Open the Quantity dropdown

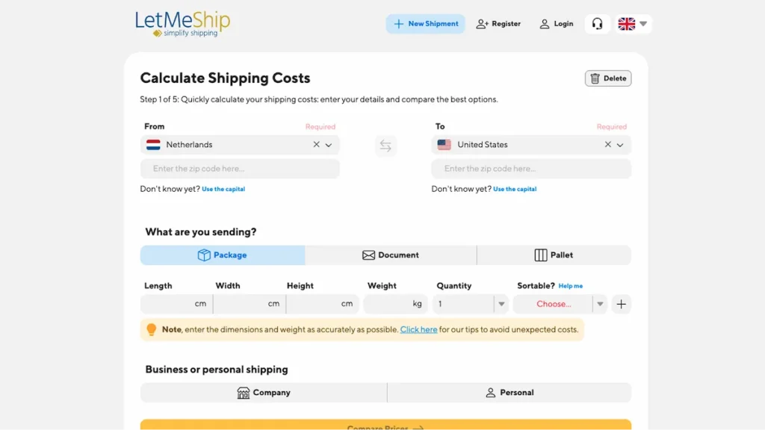click(x=501, y=304)
